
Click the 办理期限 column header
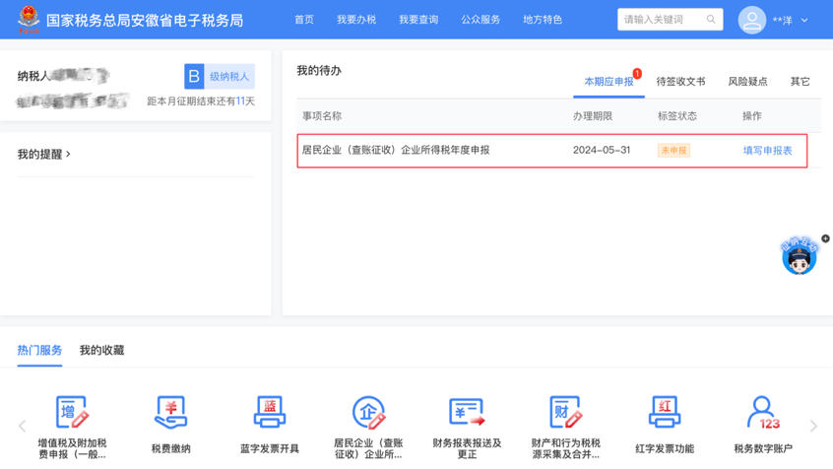[593, 116]
